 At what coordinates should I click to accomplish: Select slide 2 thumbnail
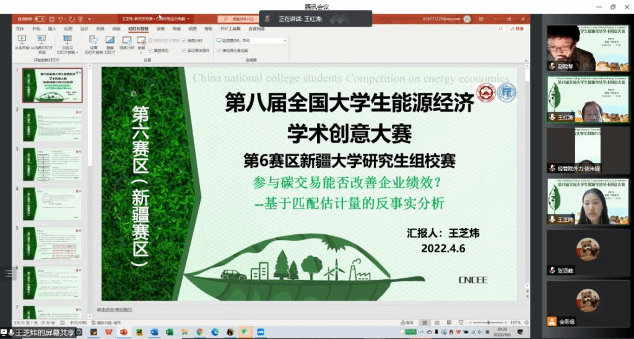(53, 125)
